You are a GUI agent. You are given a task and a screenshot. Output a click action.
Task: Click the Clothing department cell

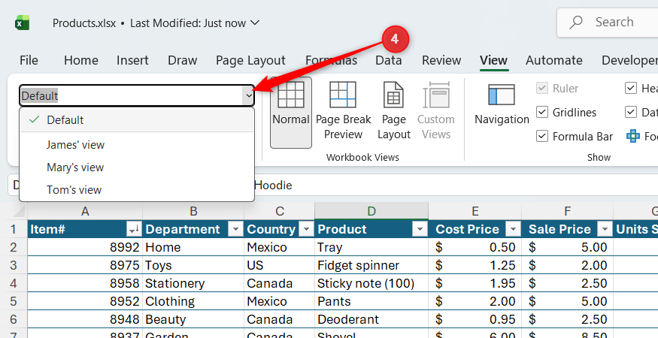[x=193, y=301]
